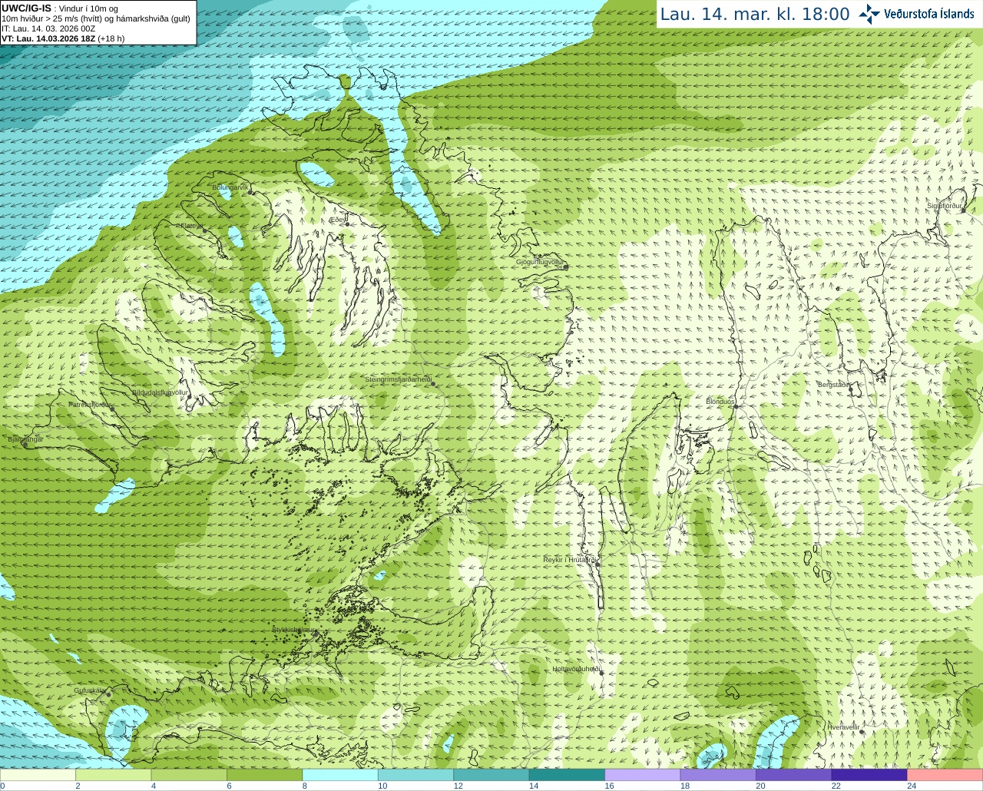Click the Stykkishólmur station label
983x791 pixels.
293,630
